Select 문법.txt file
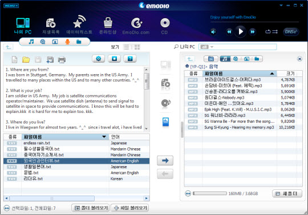308x215 pixels. [76, 173]
